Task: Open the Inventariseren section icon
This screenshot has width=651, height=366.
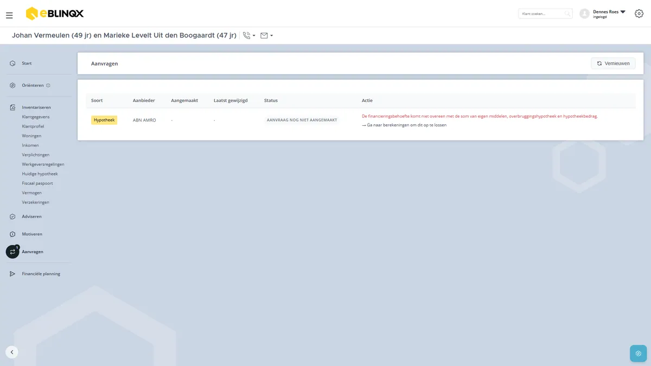Action: tap(12, 107)
